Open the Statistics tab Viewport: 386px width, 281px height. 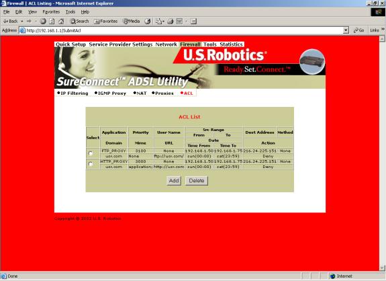(x=231, y=44)
